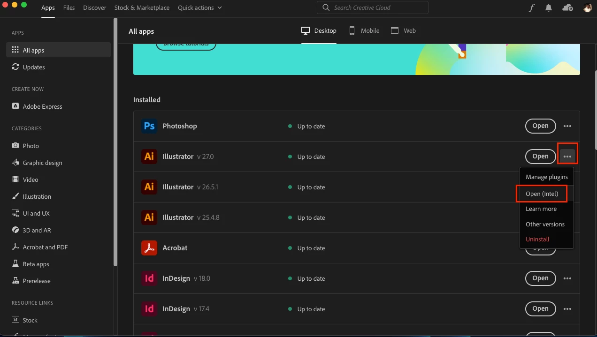Click the Photoshop Up to date status
597x337 pixels.
307,126
